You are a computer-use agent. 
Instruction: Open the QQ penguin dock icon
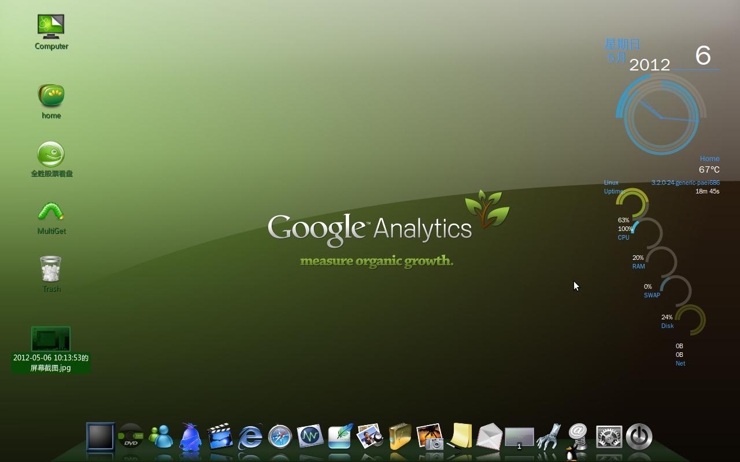click(x=190, y=437)
